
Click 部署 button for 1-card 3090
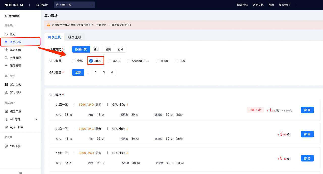coord(307,110)
